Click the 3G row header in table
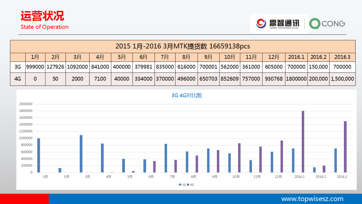Viewport: 362px width, 204px height. 18,67
